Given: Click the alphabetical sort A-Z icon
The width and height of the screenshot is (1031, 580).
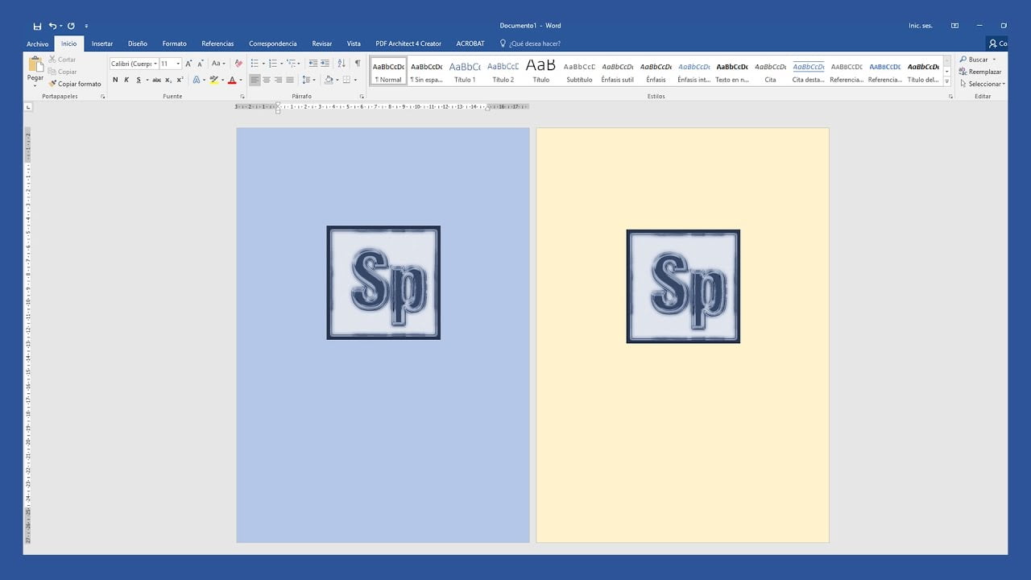Looking at the screenshot, I should coord(341,63).
